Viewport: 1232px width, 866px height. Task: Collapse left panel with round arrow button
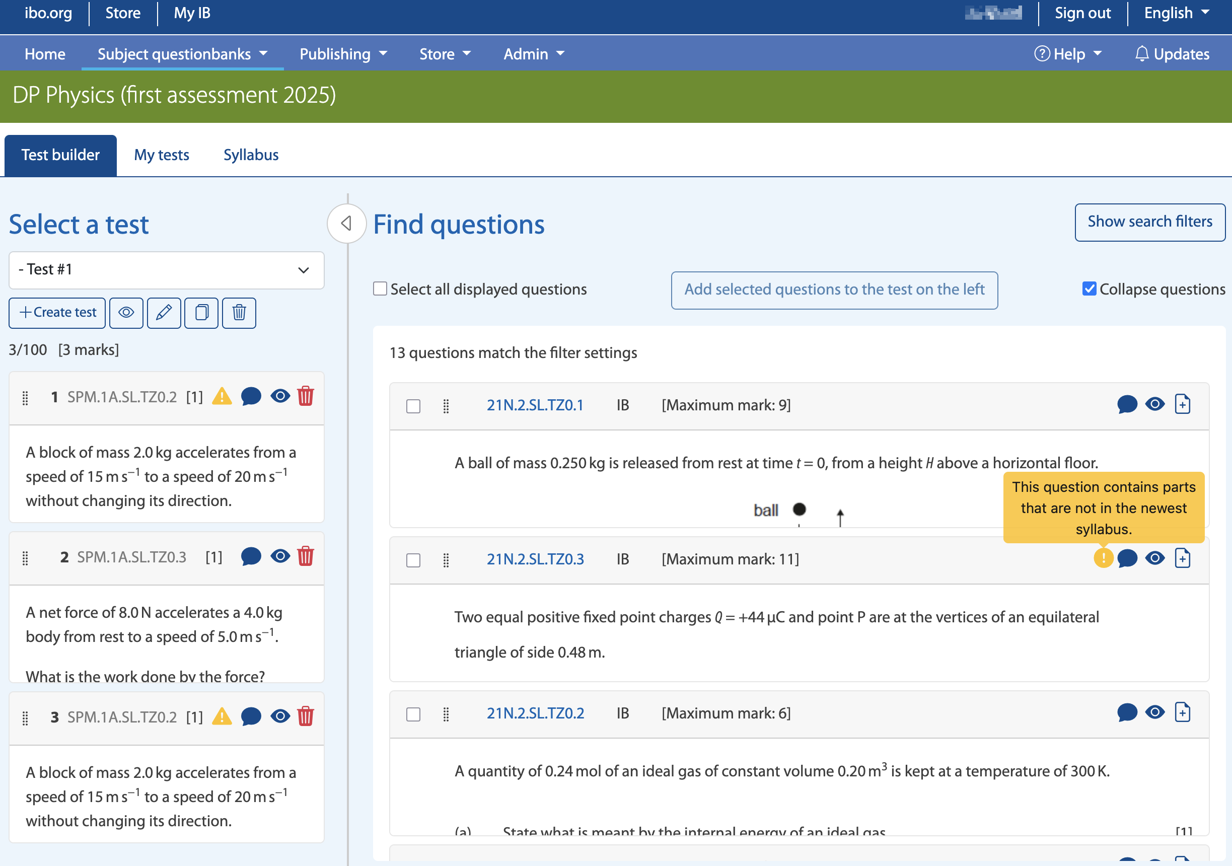(x=346, y=223)
